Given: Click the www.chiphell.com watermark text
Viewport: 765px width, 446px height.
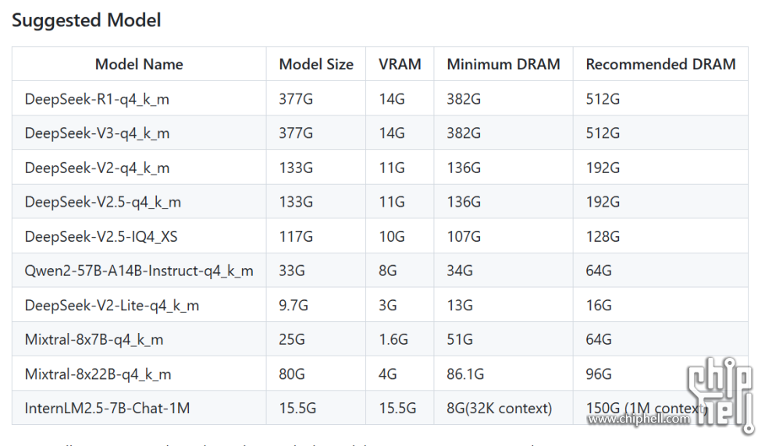Looking at the screenshot, I should point(639,419).
